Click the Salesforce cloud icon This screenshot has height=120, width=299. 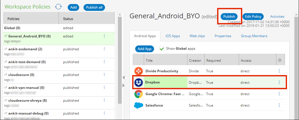[x=139, y=105]
